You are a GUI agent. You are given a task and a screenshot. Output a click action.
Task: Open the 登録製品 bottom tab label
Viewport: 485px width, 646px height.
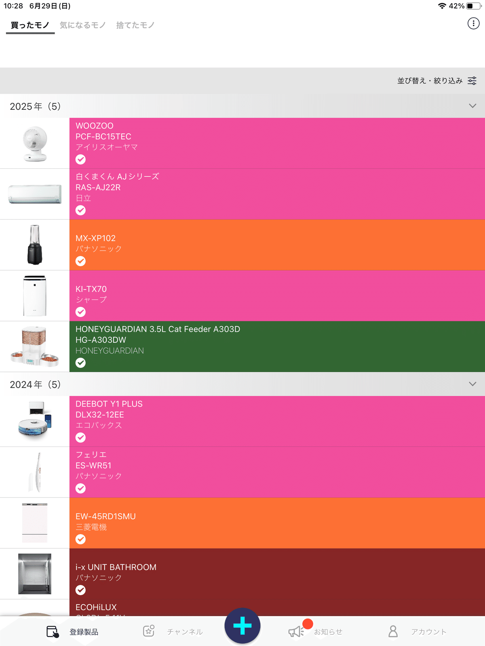coord(84,632)
